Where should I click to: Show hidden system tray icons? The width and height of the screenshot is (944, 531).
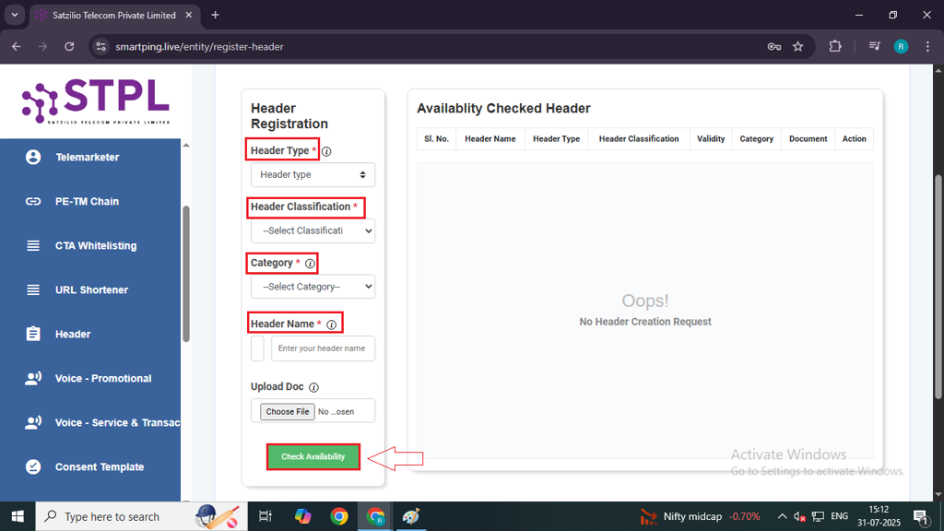[x=782, y=516]
